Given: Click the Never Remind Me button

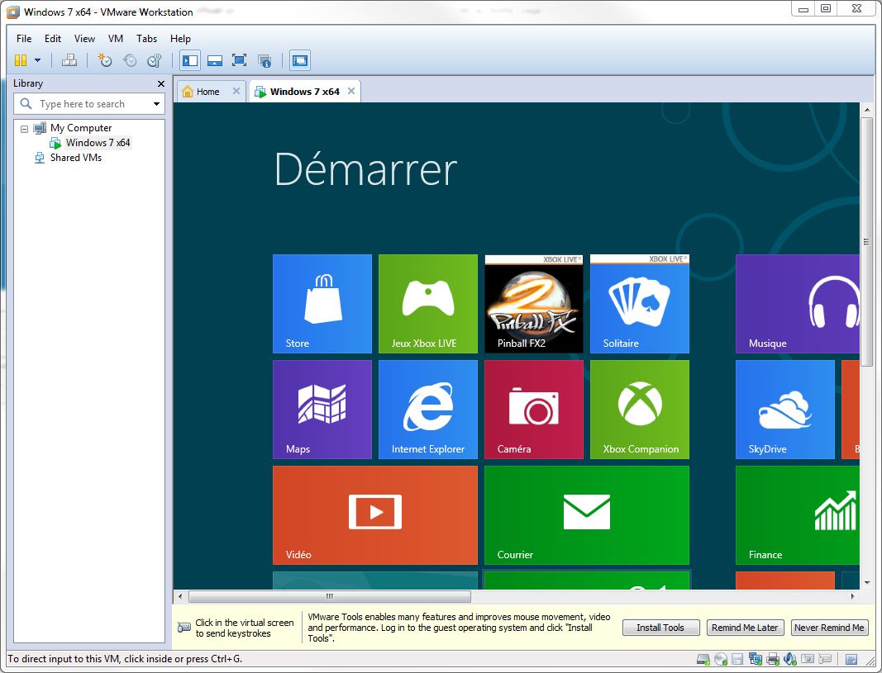Looking at the screenshot, I should point(829,628).
